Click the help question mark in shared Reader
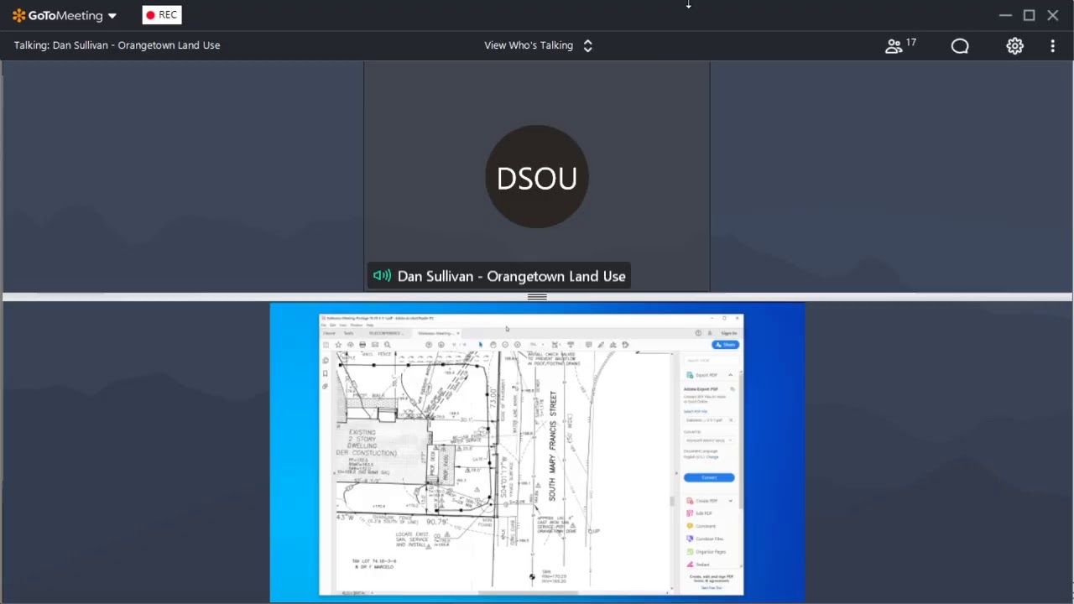Viewport: 1074px width, 604px height. 698,333
